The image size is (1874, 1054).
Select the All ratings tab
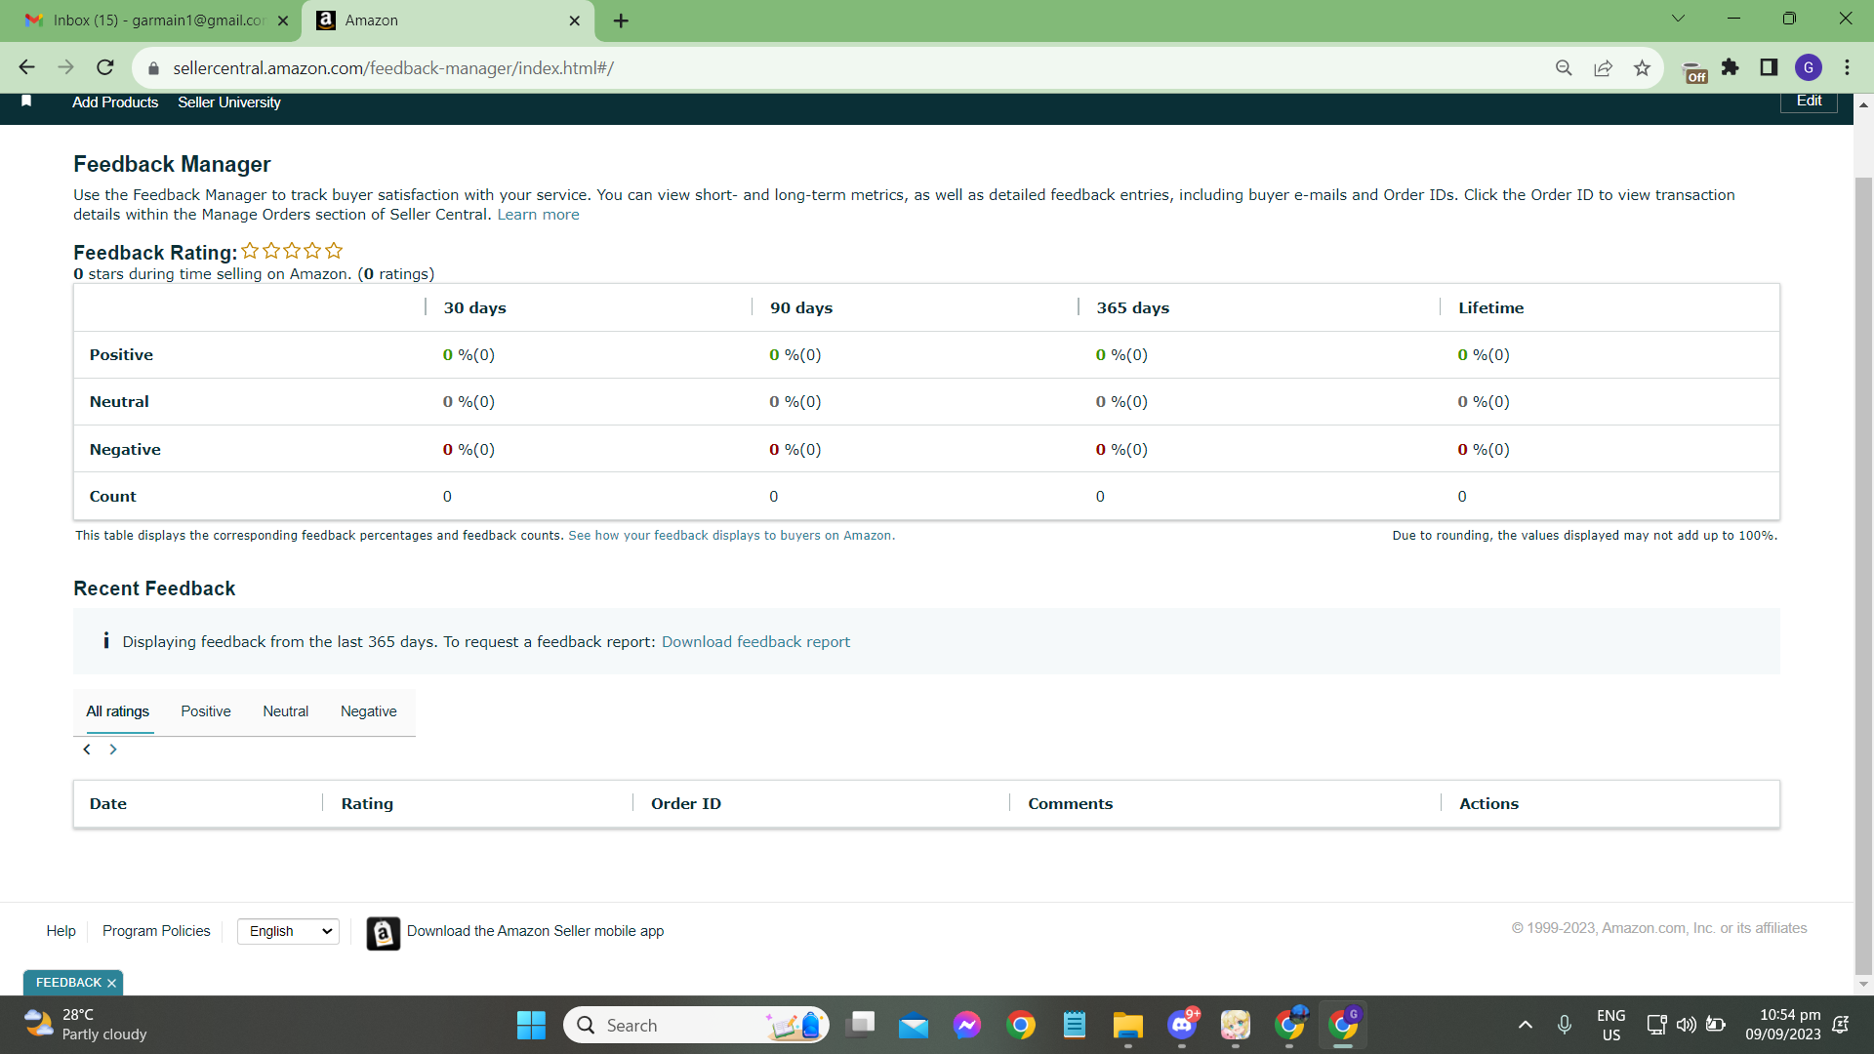(118, 711)
